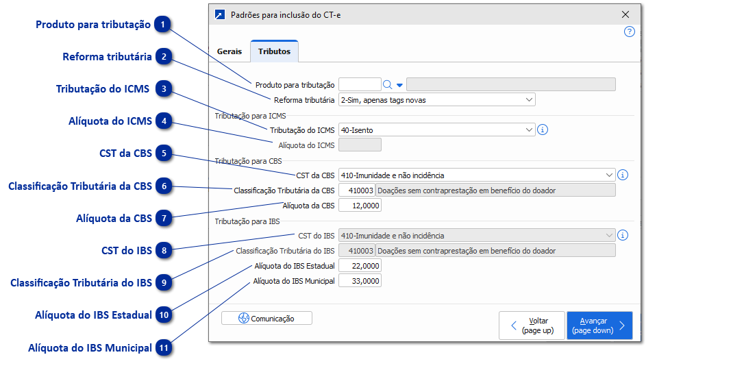The image size is (744, 368).
Task: Click the dialog title bar arrow icon
Action: click(x=220, y=14)
